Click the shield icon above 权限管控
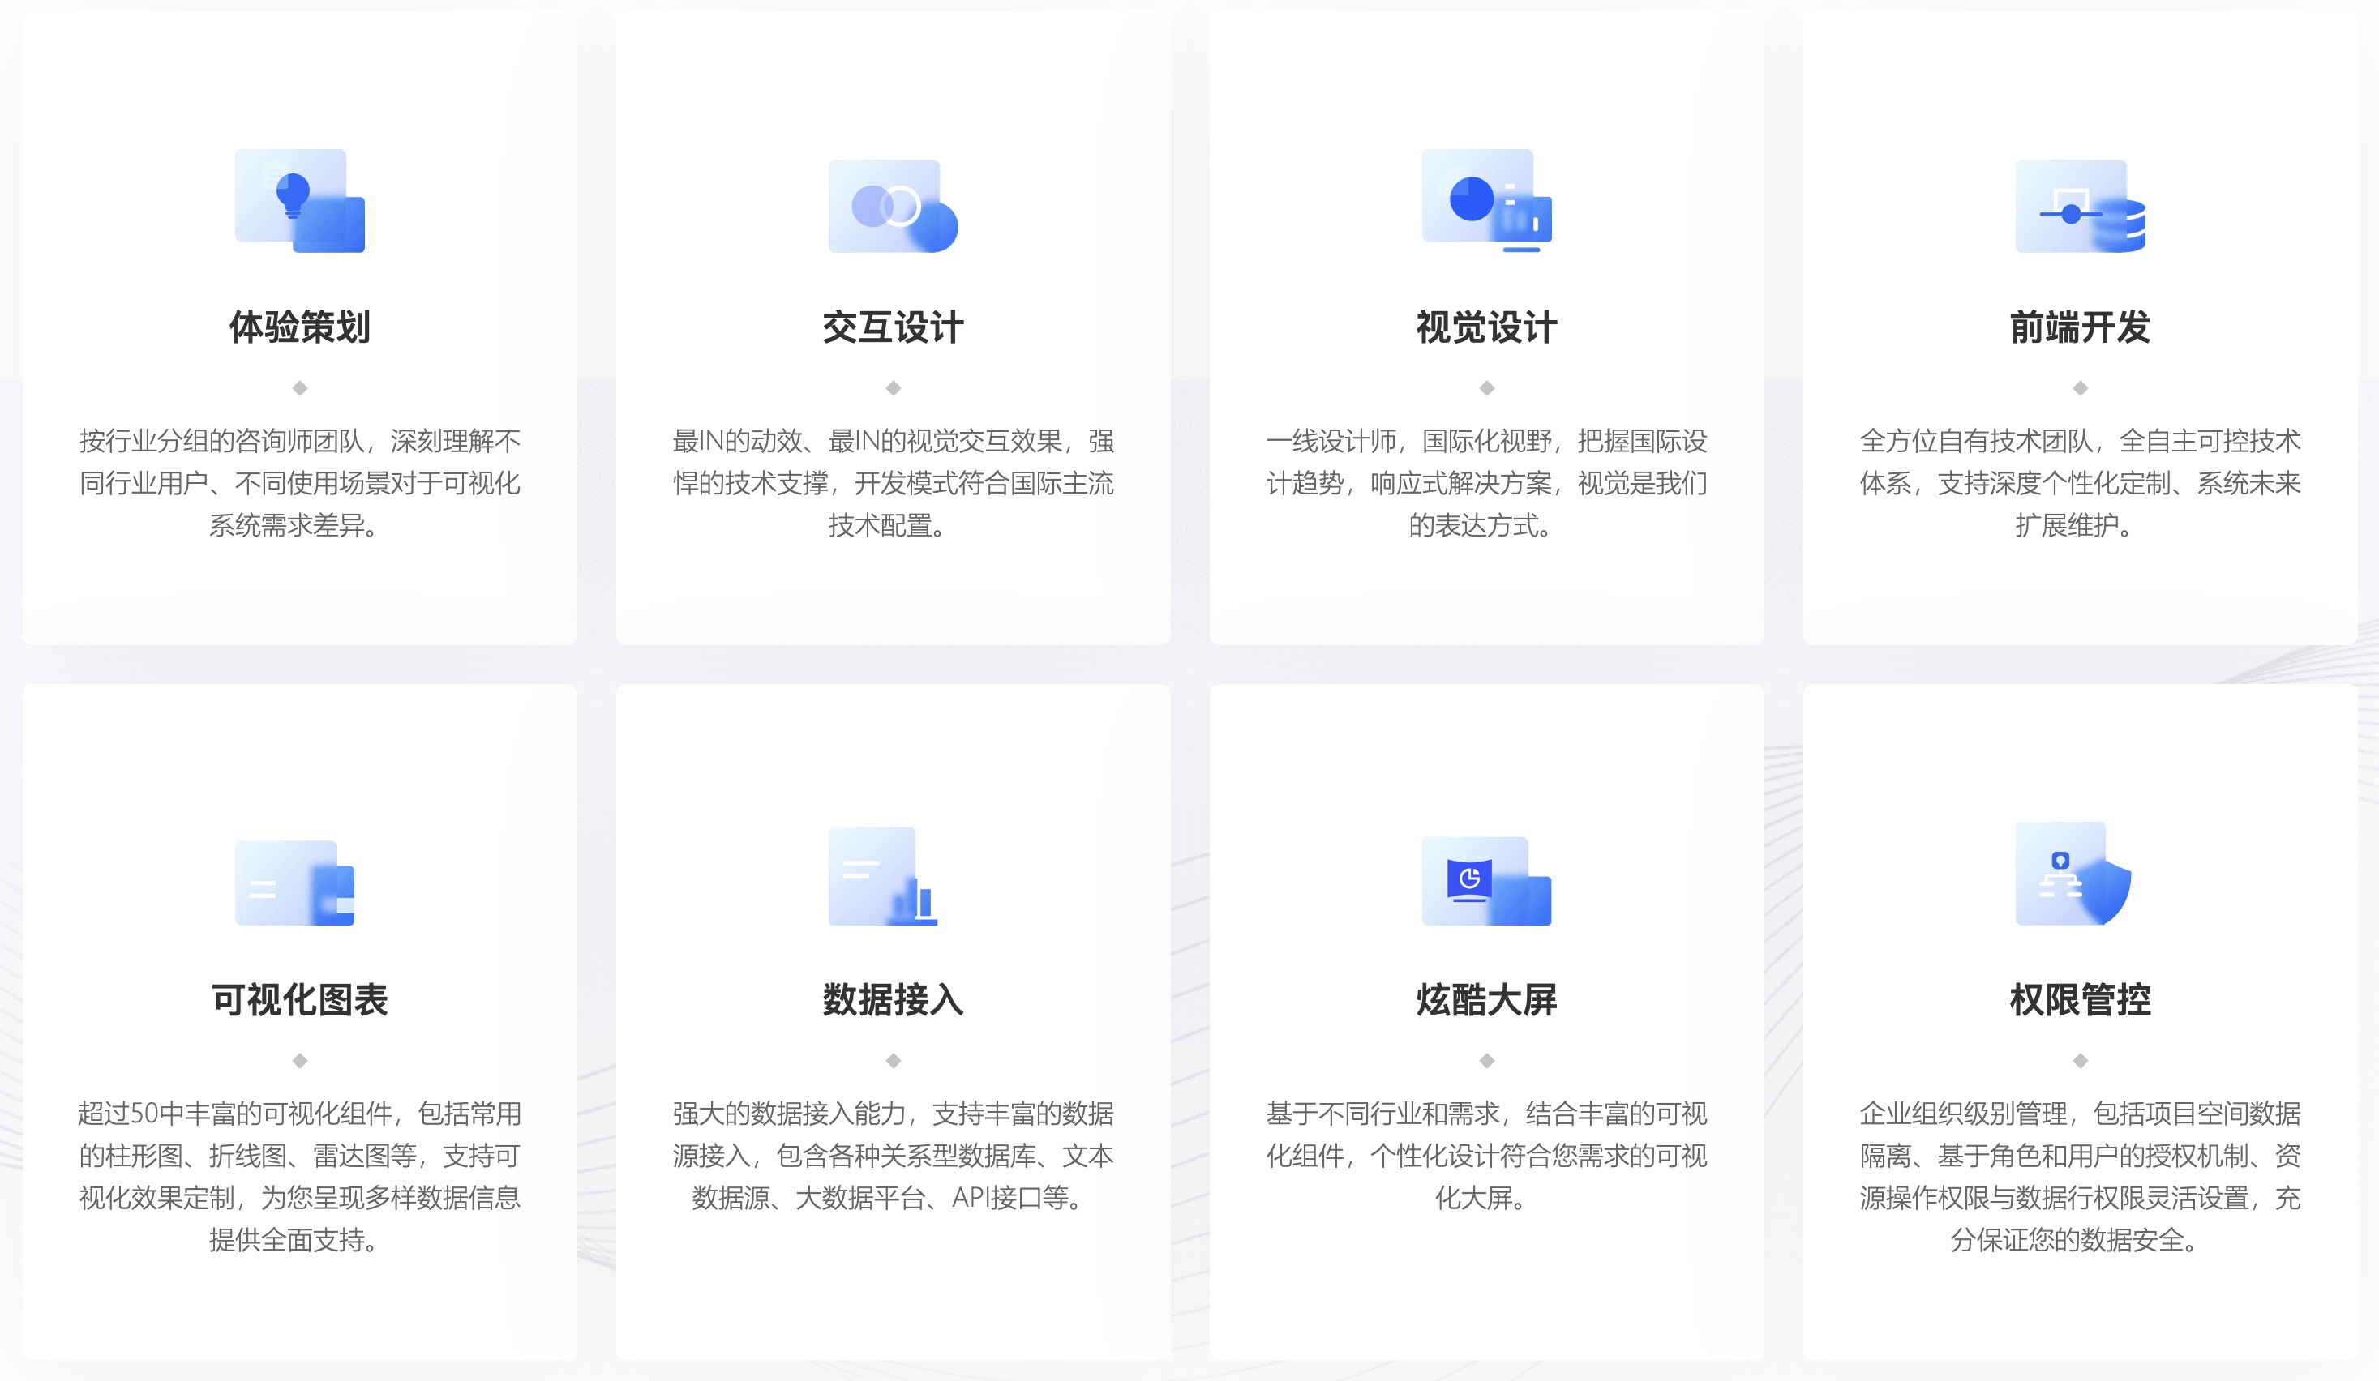Viewport: 2379px width, 1381px height. tap(2074, 874)
